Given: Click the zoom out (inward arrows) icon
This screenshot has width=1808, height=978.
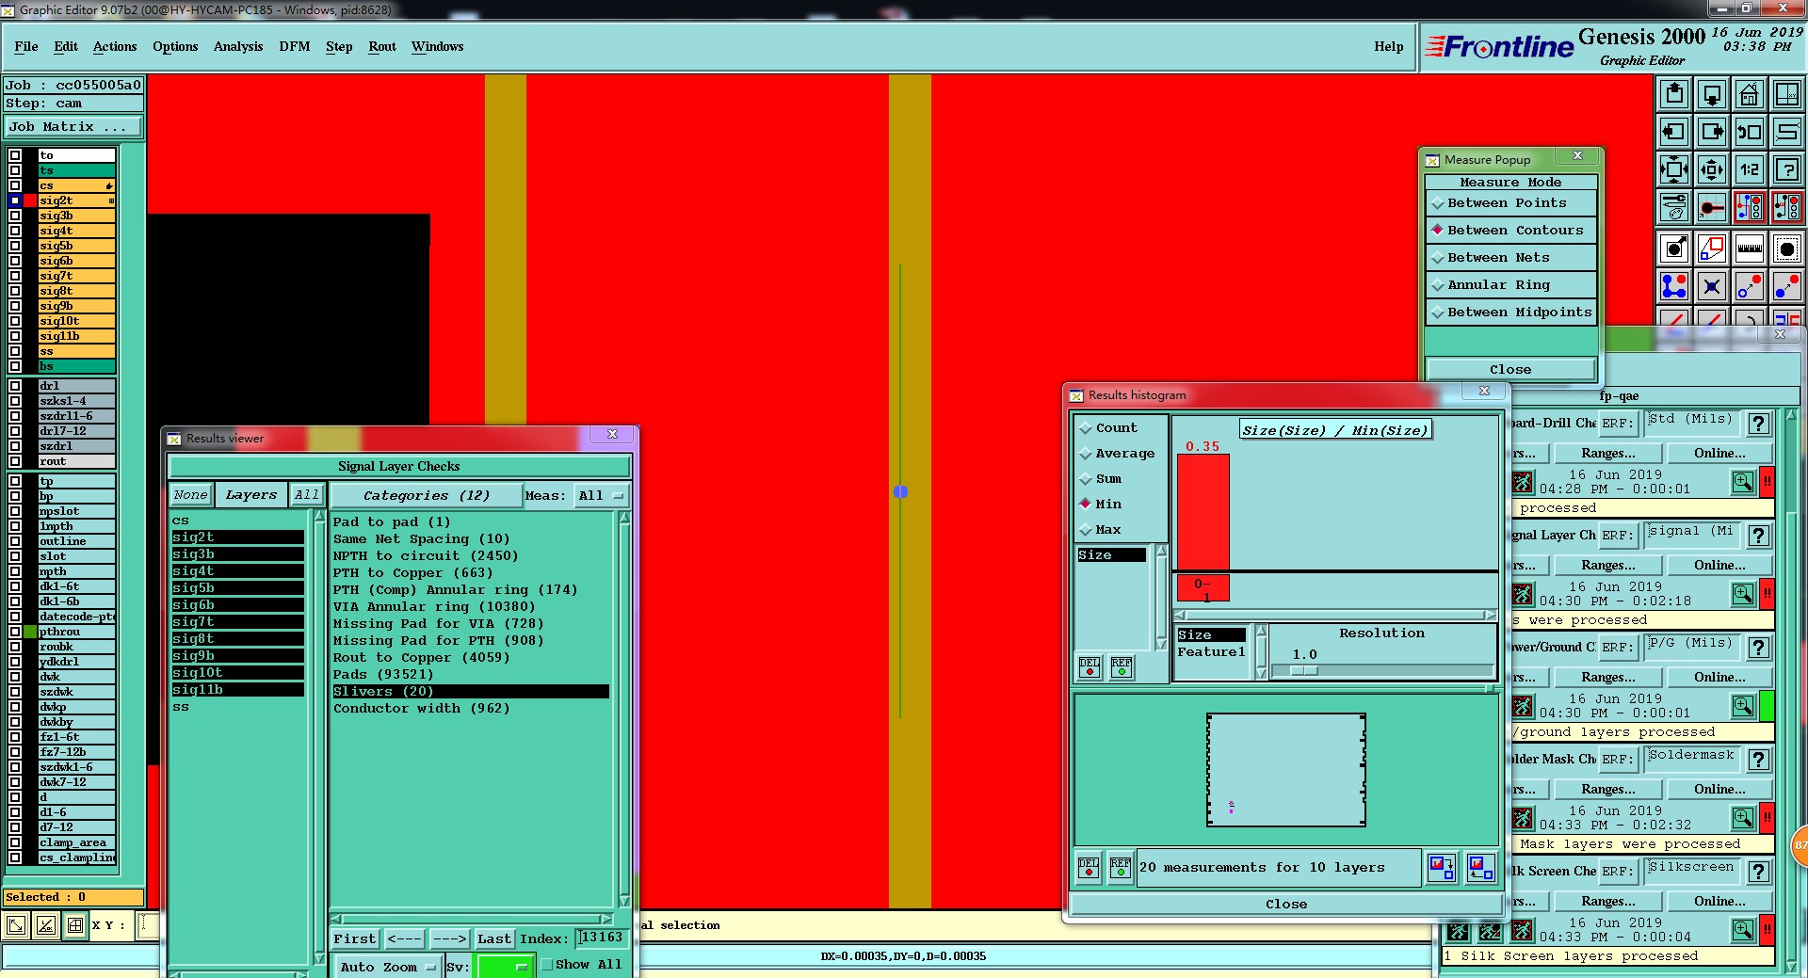Looking at the screenshot, I should 1712,169.
